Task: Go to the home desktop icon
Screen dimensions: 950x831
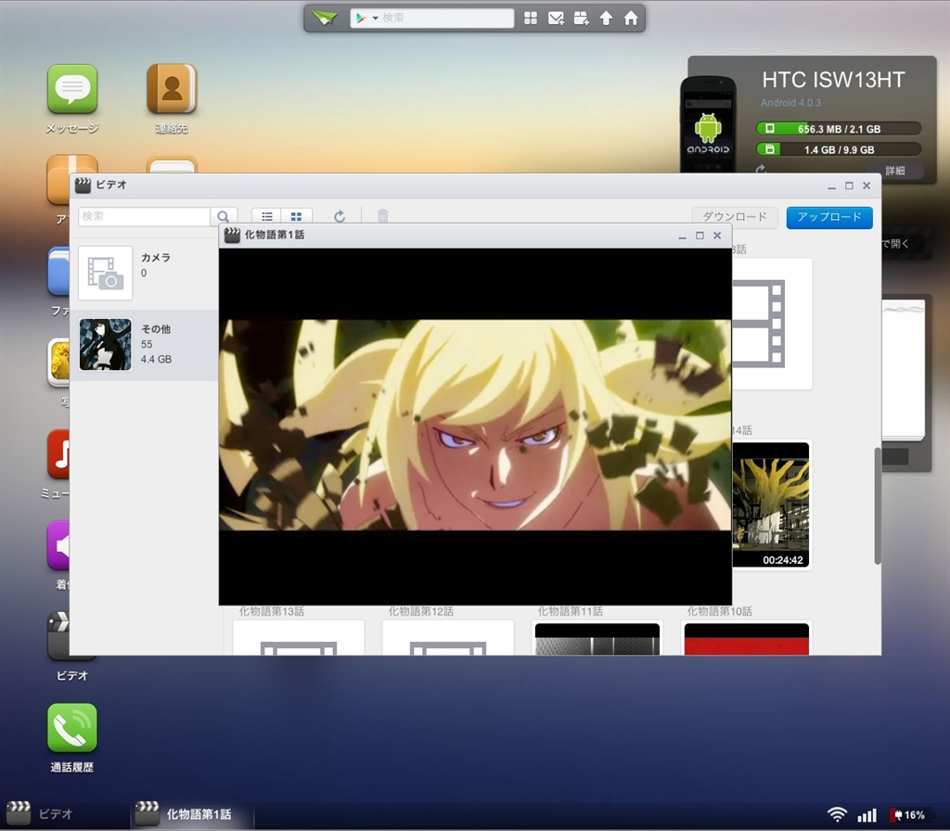Action: 631,19
